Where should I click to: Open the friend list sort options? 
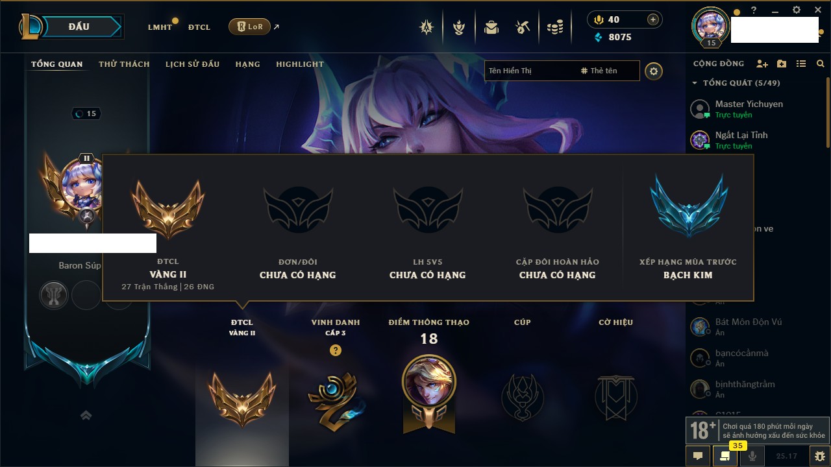pos(801,64)
